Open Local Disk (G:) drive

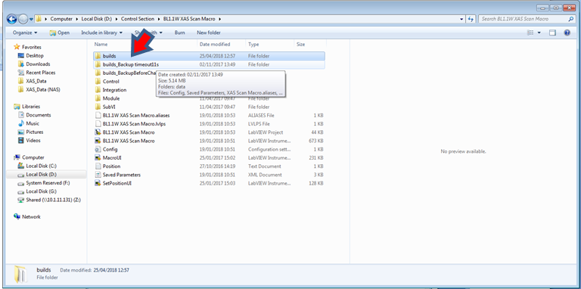click(41, 191)
